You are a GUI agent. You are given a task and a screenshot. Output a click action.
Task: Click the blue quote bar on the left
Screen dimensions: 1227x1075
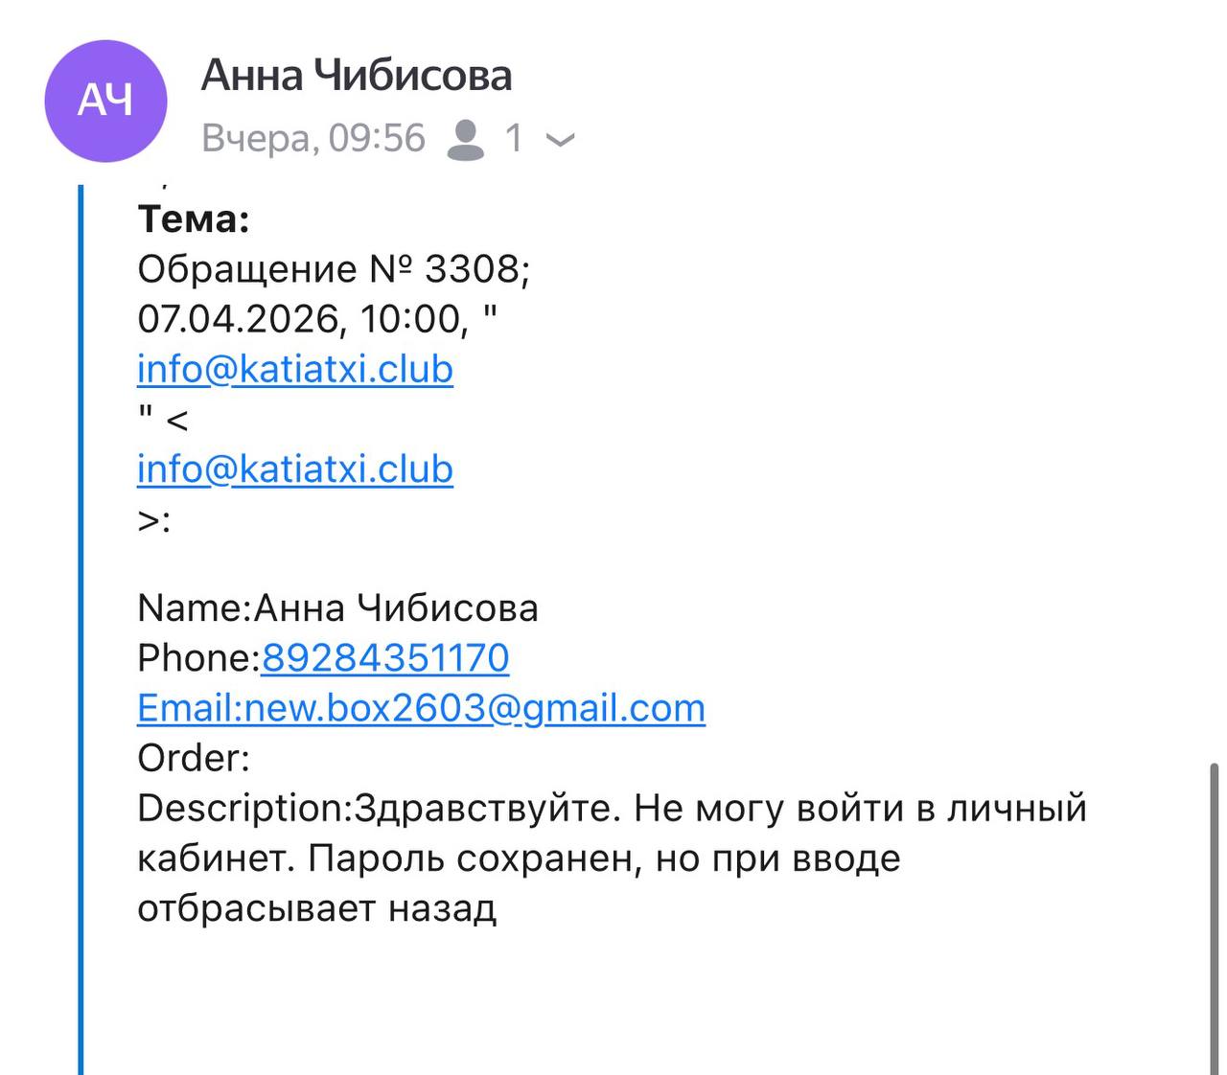pos(81,623)
